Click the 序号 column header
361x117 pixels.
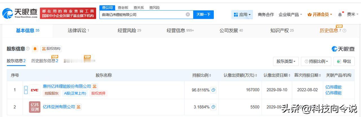15,75
